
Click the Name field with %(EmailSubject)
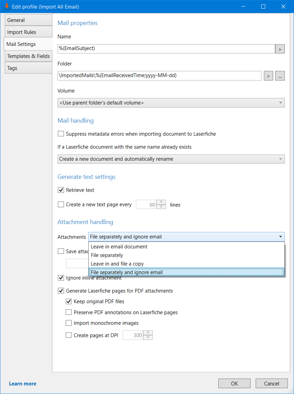166,49
